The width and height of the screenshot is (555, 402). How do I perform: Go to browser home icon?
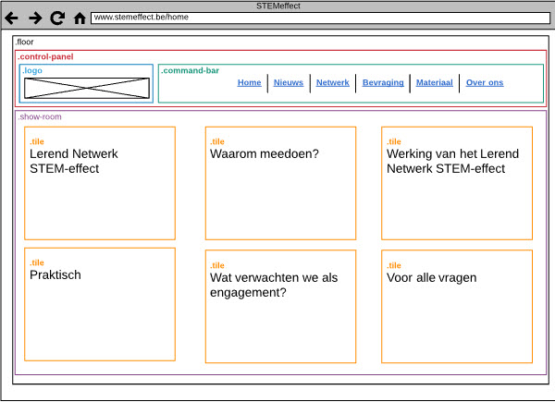click(80, 18)
